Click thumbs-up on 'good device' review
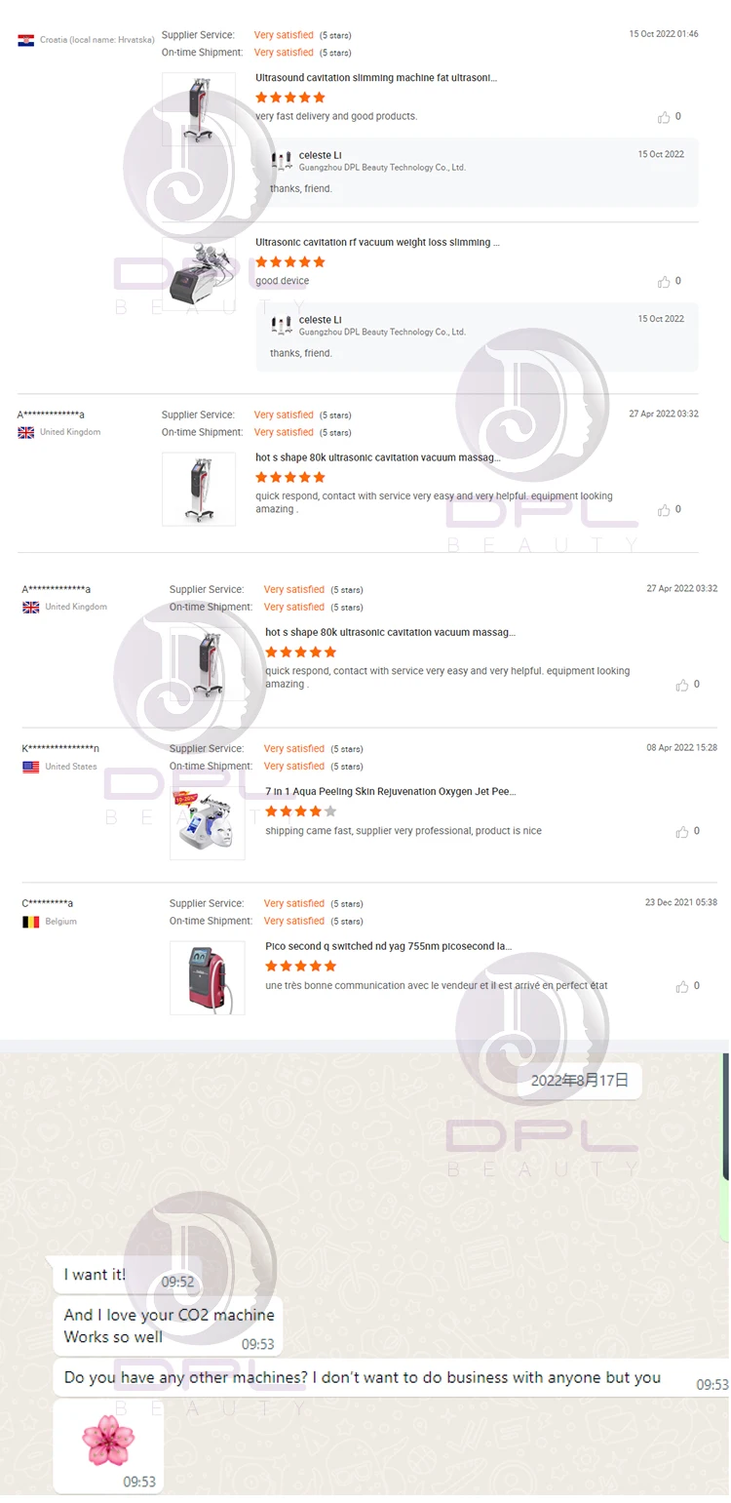The image size is (731, 1503). [664, 282]
